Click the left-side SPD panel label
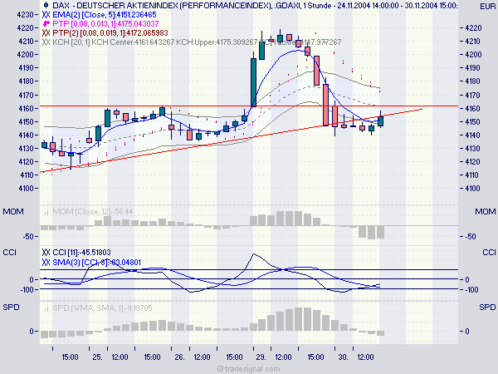The image size is (498, 374). (11, 308)
